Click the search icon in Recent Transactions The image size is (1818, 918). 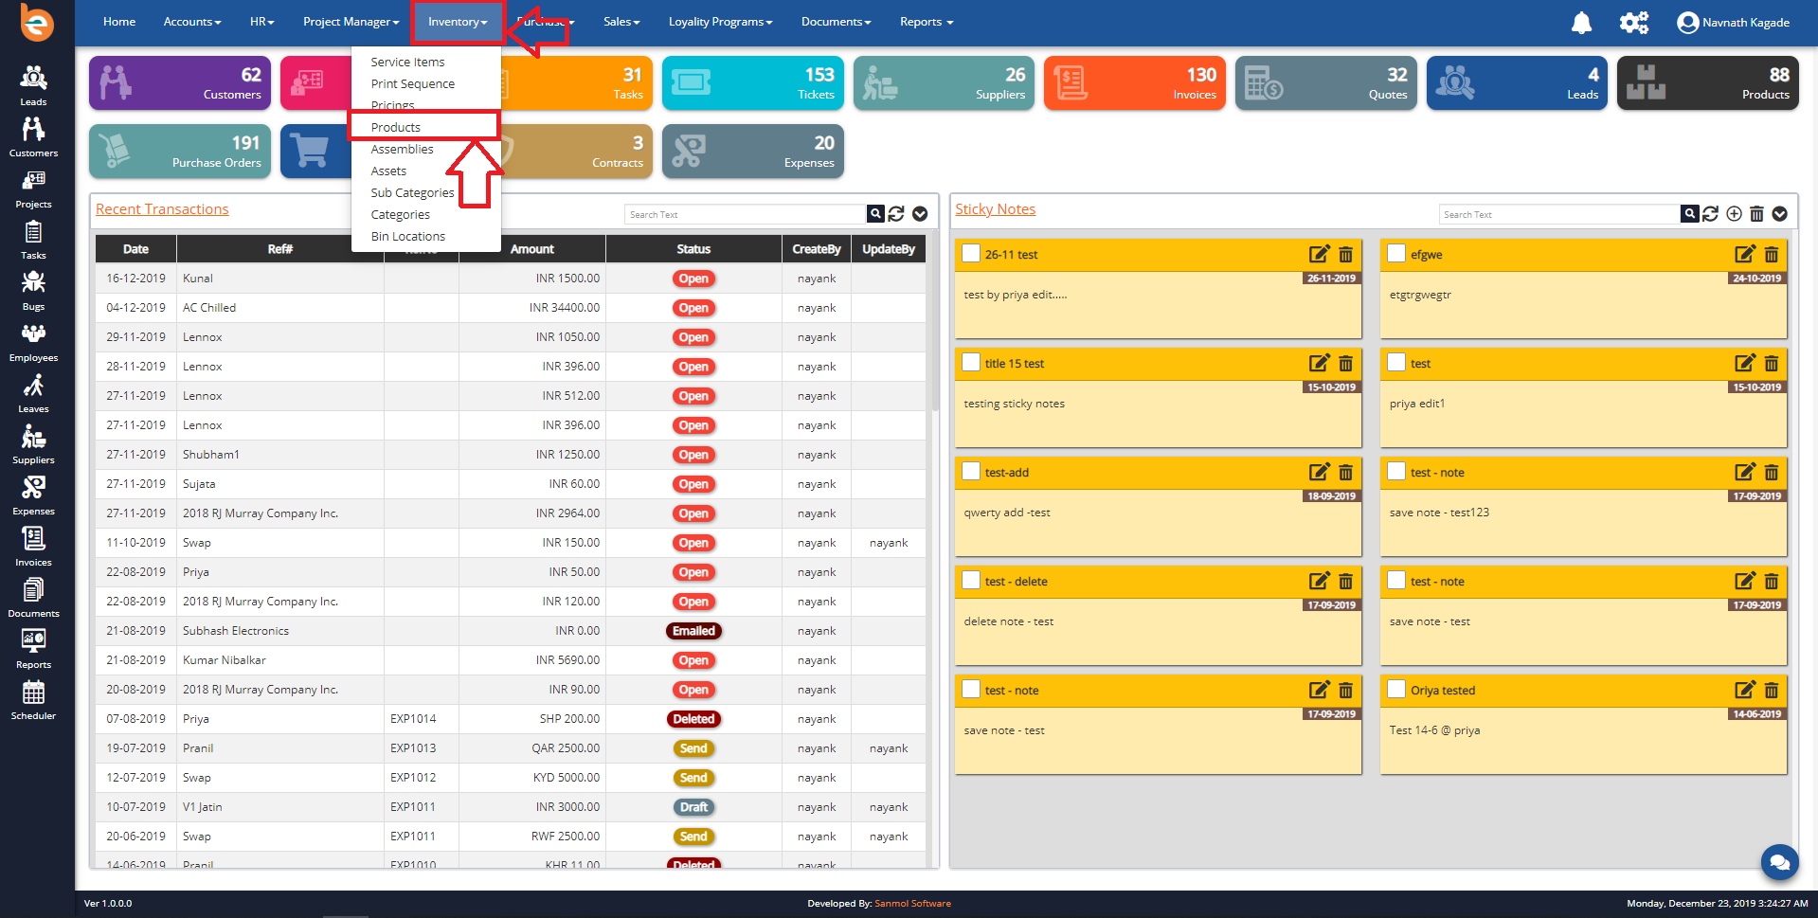(875, 214)
